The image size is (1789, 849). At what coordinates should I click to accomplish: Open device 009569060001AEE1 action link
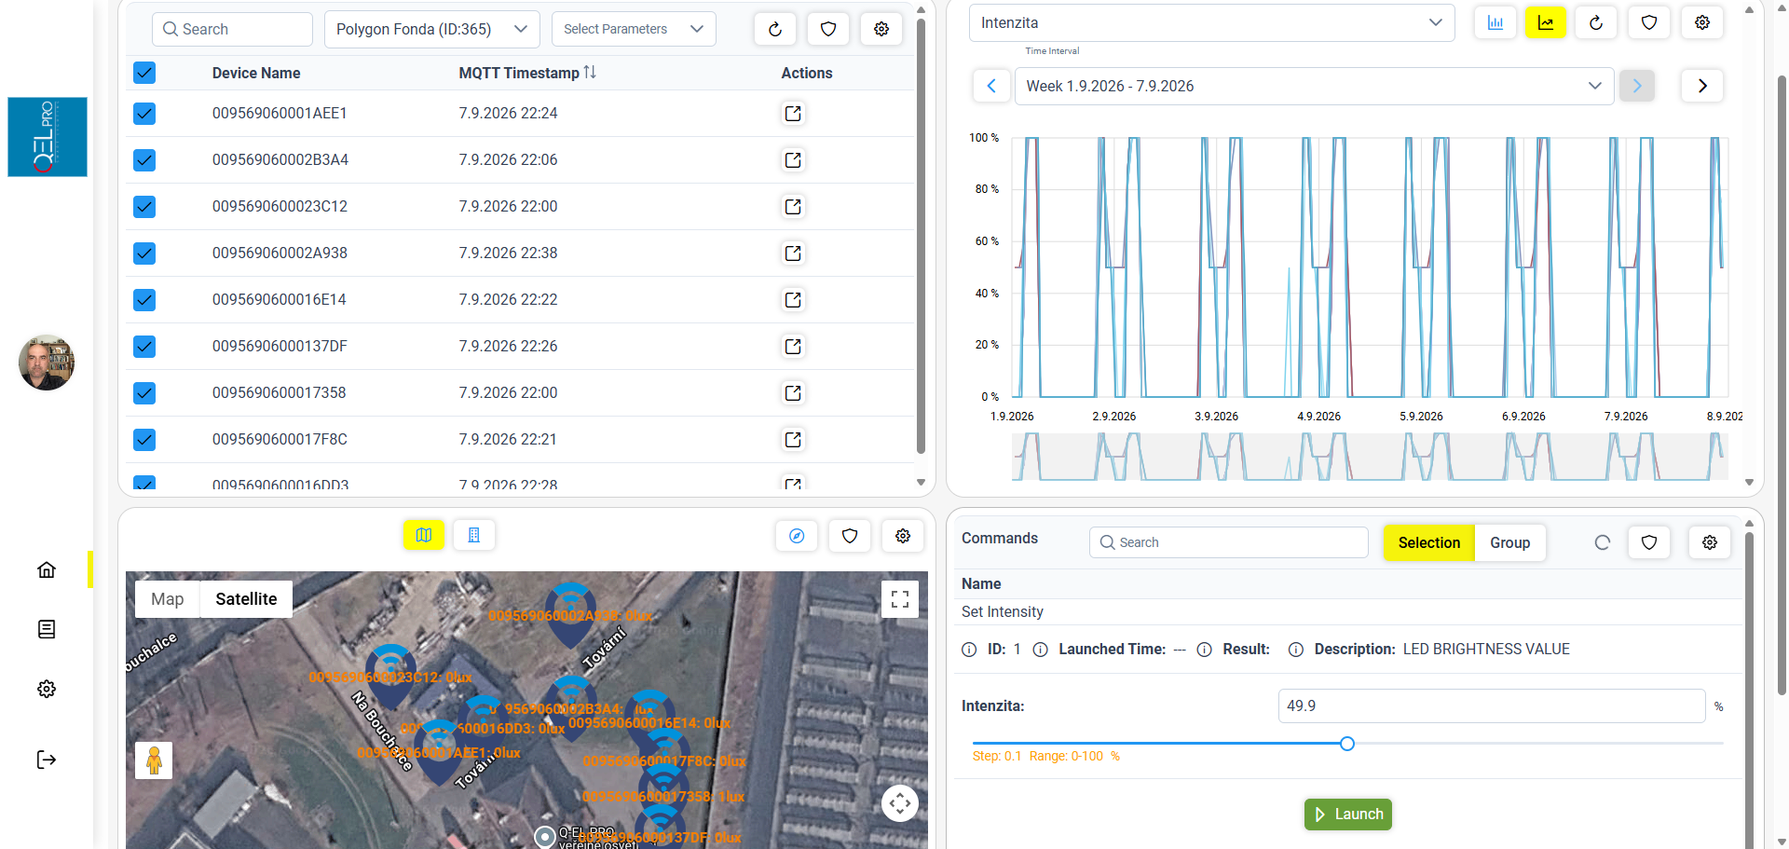tap(793, 113)
